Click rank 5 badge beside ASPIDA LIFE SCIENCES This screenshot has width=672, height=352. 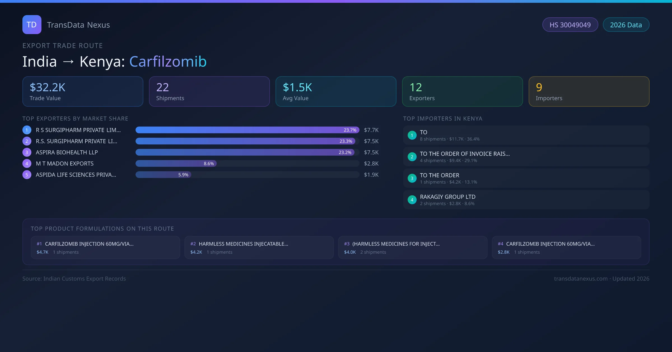click(x=27, y=175)
